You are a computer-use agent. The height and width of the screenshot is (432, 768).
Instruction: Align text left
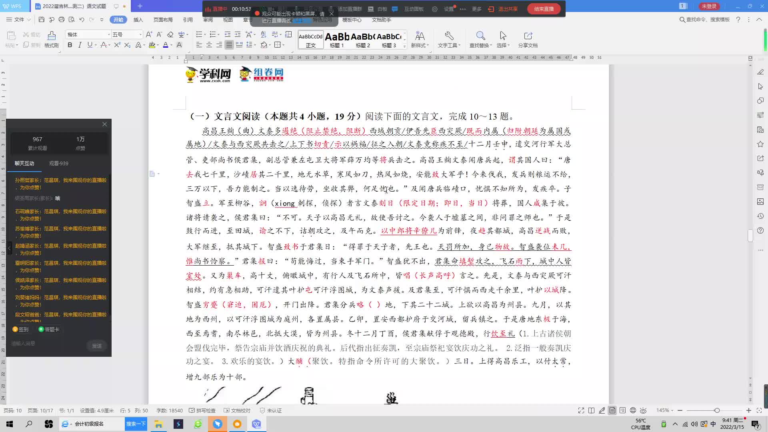199,45
